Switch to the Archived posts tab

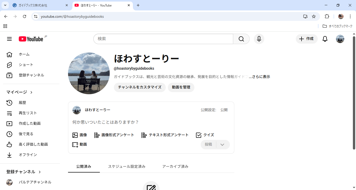tap(175, 167)
